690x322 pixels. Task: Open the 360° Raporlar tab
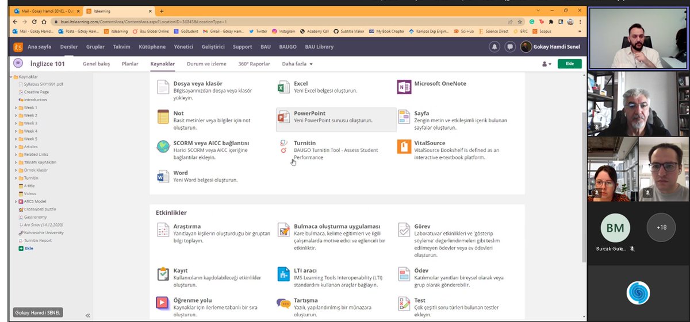[254, 64]
